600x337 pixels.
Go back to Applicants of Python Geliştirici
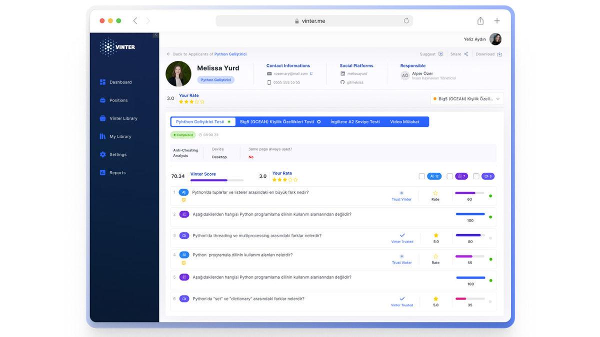(206, 54)
